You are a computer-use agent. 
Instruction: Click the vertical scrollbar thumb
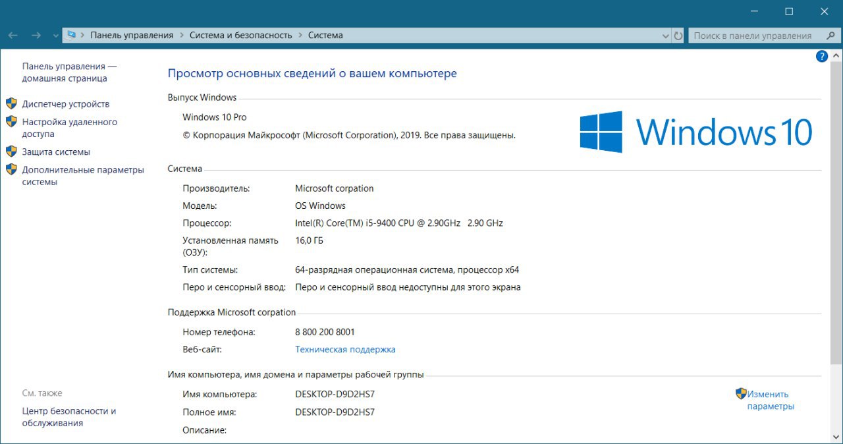836,214
